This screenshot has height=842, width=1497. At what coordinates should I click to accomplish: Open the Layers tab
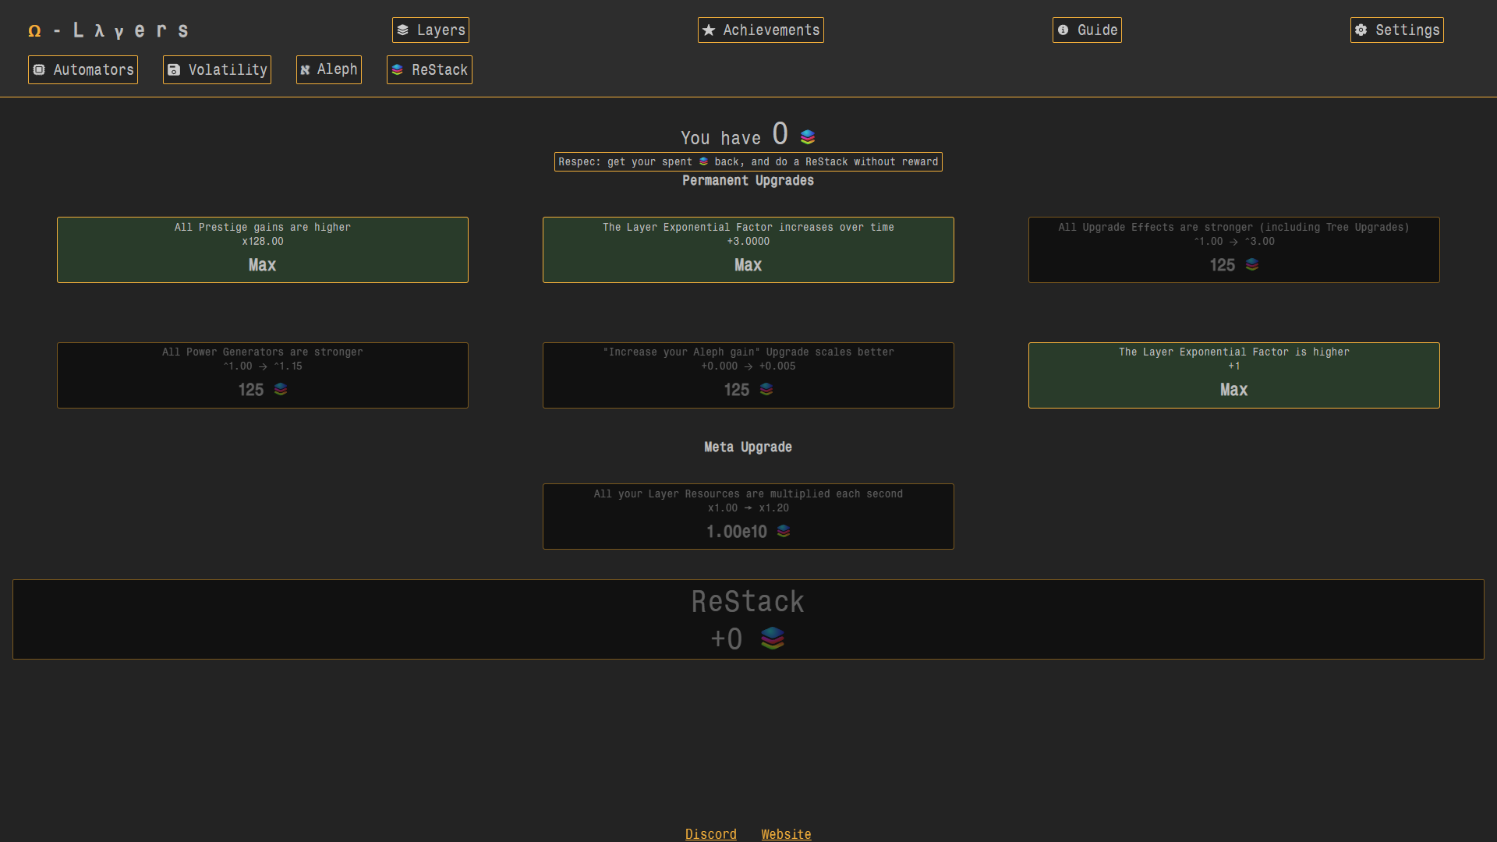pos(430,30)
